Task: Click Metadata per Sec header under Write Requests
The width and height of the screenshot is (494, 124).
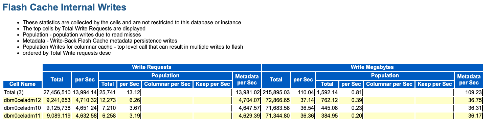Action: click(x=246, y=80)
